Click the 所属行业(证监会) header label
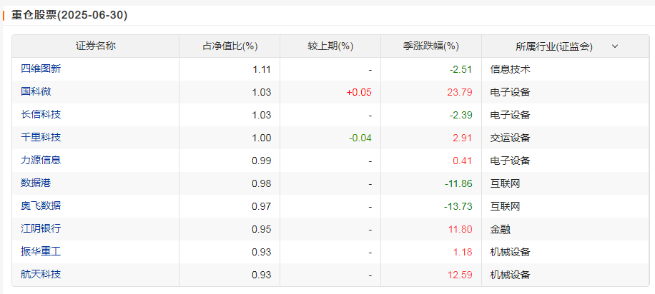The width and height of the screenshot is (655, 294). pos(554,46)
